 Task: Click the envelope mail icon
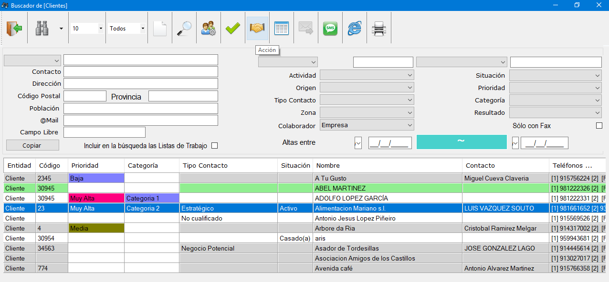coord(306,29)
